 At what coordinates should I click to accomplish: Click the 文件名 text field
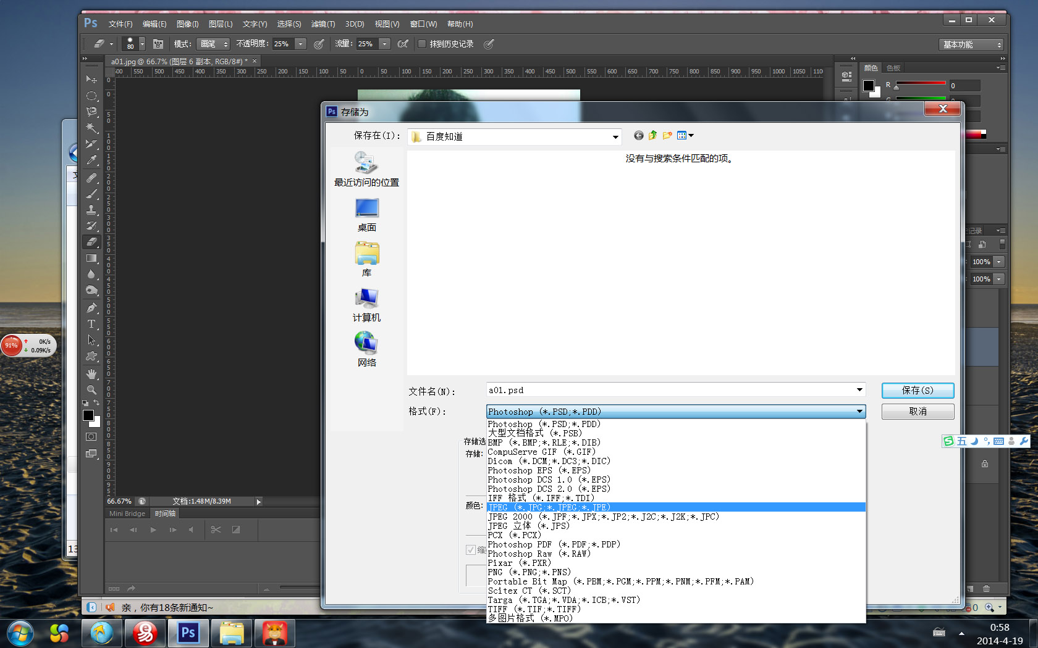[x=676, y=390]
